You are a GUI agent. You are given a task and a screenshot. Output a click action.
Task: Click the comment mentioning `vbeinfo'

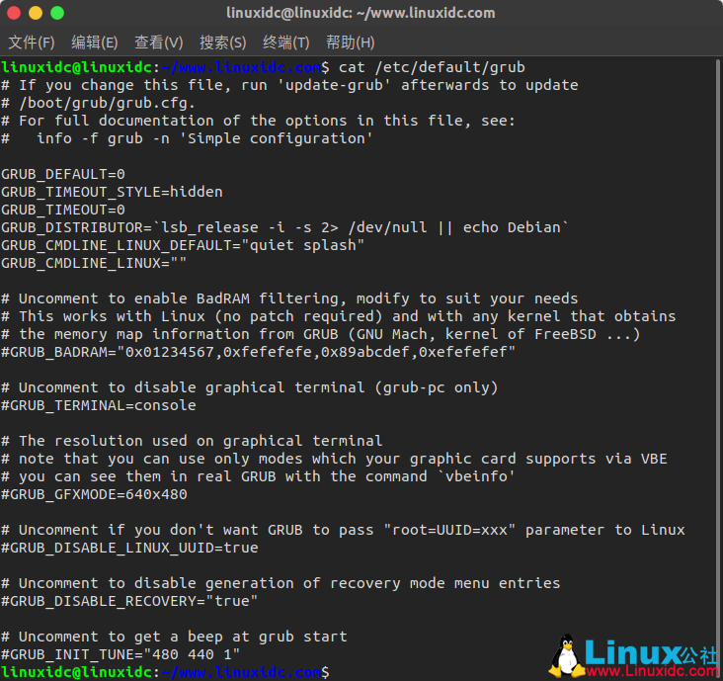(x=258, y=476)
